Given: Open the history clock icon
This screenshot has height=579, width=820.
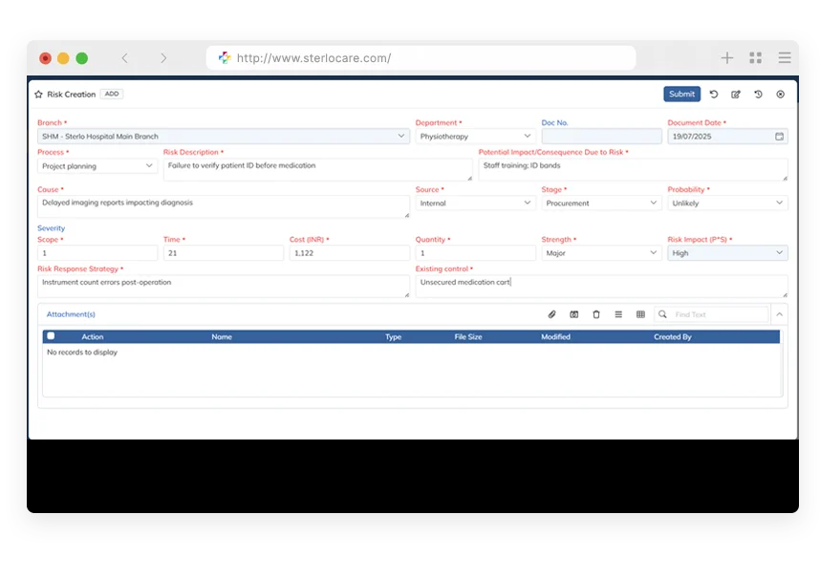Looking at the screenshot, I should (x=758, y=95).
